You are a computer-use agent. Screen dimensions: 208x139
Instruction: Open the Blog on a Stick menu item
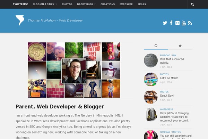pyautogui.click(x=44, y=4)
